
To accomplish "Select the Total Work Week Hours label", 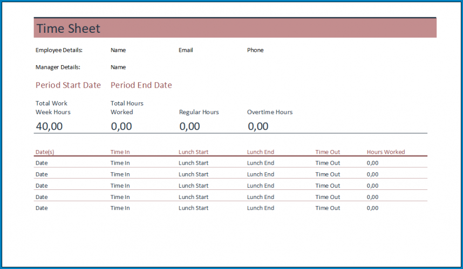I will pyautogui.click(x=53, y=108).
